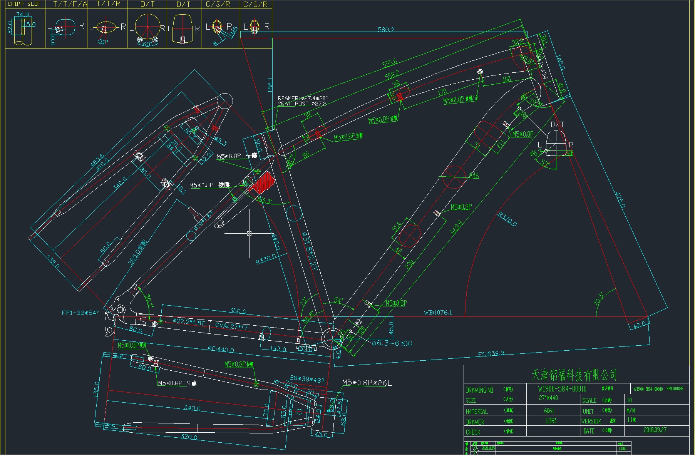Select the 475.0 fork length dimension
This screenshot has width=695, height=455.
(620, 199)
